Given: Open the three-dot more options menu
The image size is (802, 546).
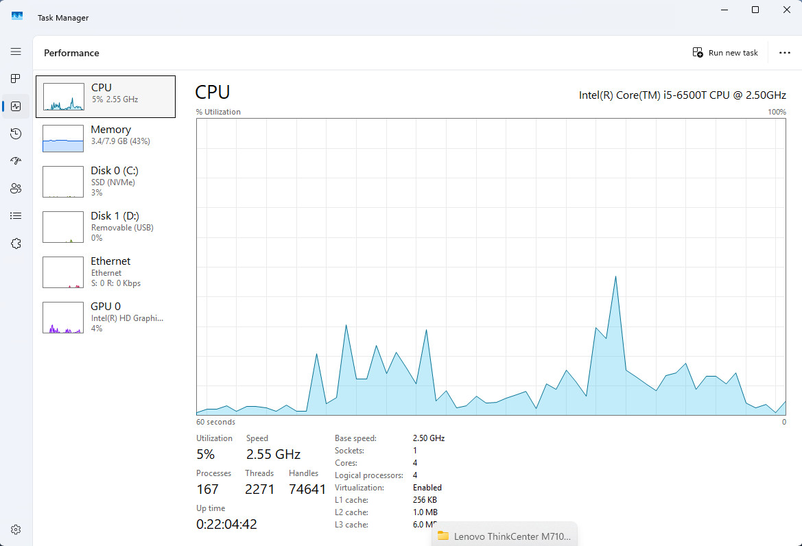Looking at the screenshot, I should click(x=785, y=53).
